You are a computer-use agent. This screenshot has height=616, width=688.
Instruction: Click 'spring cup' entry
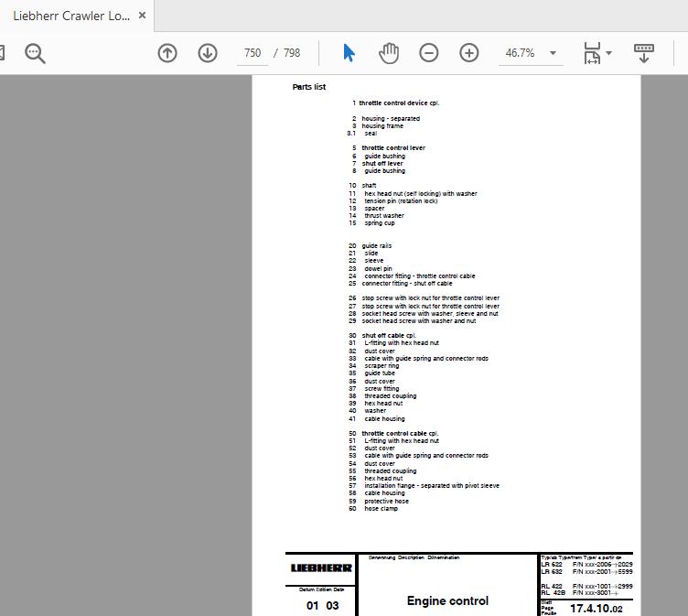380,223
